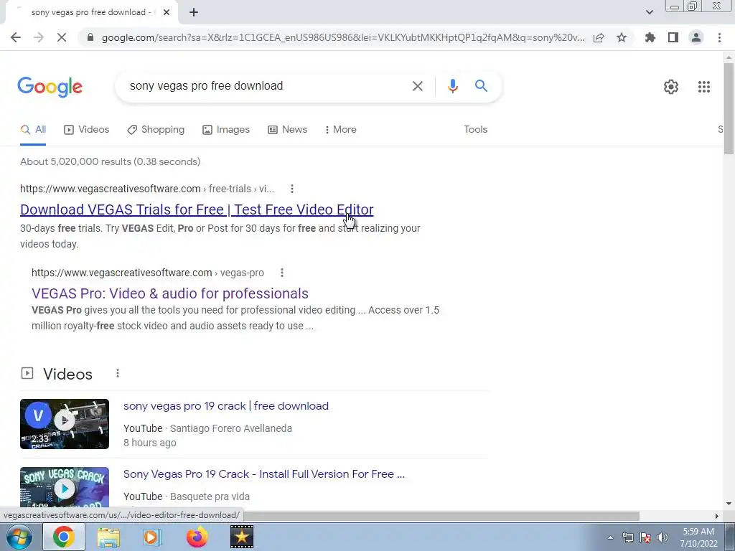Open options for vegas-pro result

pyautogui.click(x=281, y=273)
